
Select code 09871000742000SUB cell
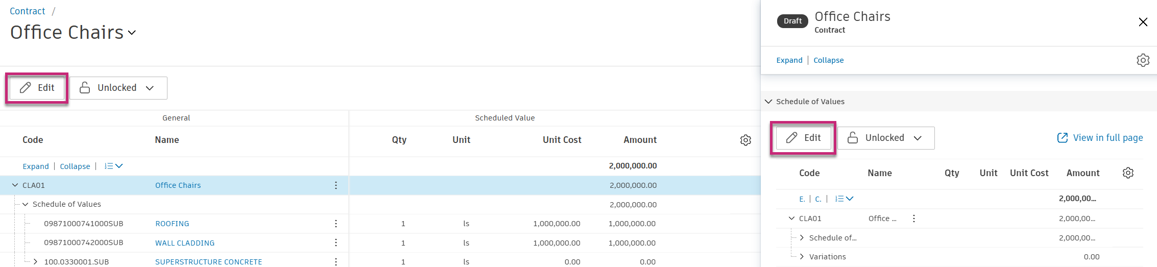pos(84,242)
